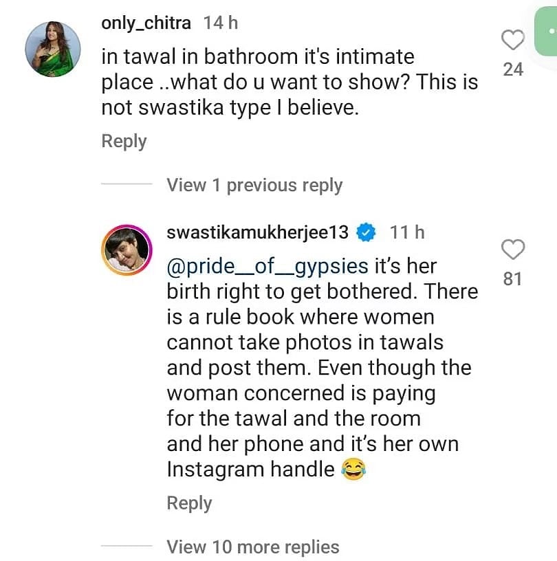
Task: Like only_chitra's comment with the heart
Action: click(x=513, y=41)
